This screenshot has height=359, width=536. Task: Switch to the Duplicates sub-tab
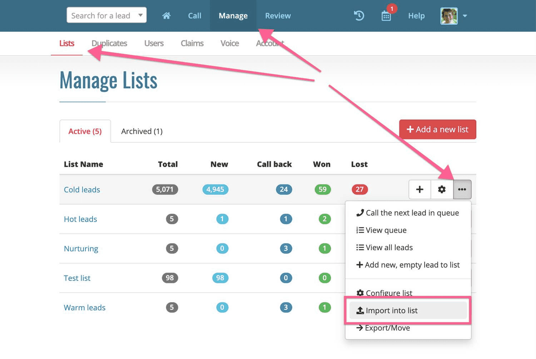[109, 43]
